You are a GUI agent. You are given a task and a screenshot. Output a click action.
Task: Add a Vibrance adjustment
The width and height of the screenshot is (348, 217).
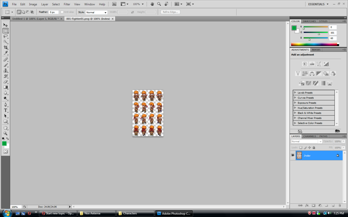point(298,74)
